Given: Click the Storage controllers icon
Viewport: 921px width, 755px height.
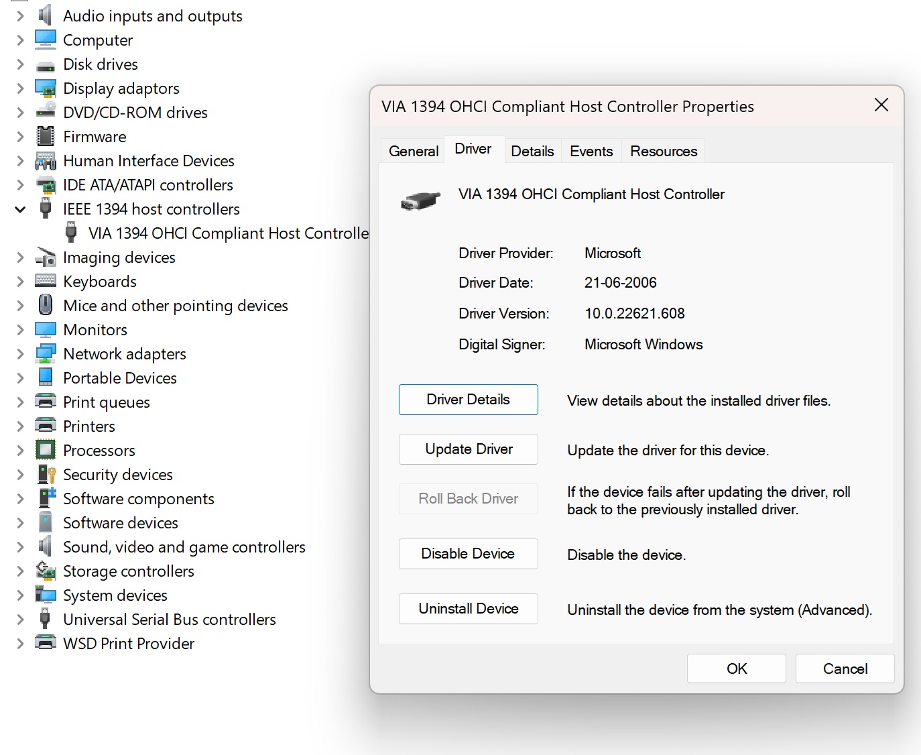Looking at the screenshot, I should (x=45, y=570).
